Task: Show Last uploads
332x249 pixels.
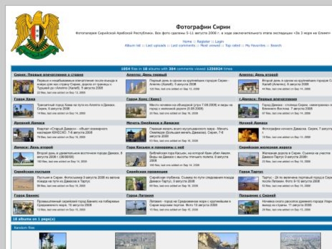Action: [156, 45]
